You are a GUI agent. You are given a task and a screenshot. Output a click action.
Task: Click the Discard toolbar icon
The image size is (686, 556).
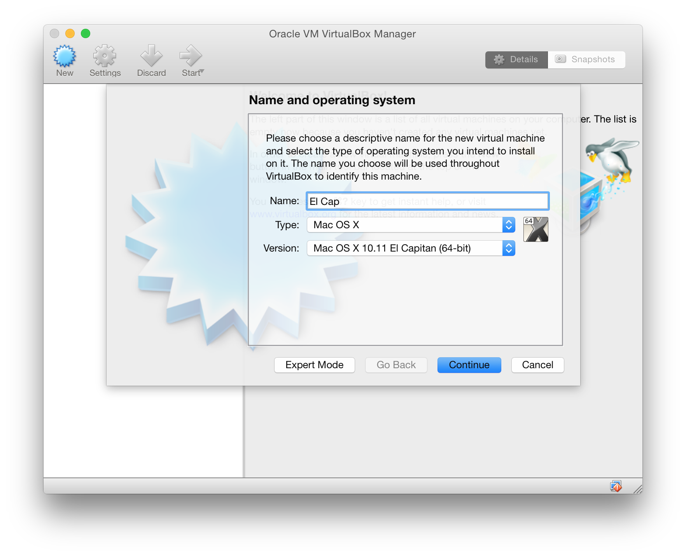151,56
